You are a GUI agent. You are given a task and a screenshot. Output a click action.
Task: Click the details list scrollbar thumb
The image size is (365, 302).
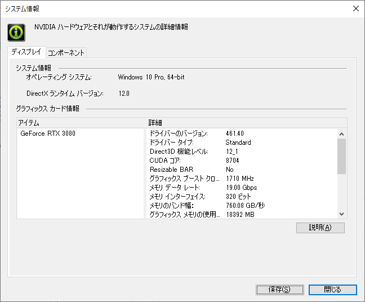[341, 156]
